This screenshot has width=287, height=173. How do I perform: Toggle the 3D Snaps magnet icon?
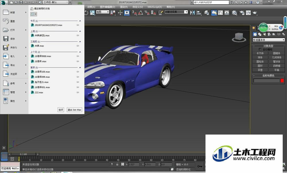pyautogui.click(x=134, y=13)
